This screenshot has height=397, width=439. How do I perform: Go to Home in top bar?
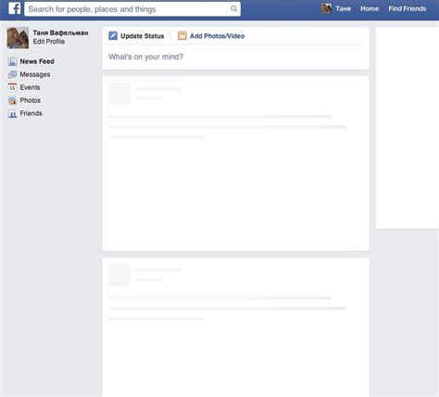(370, 8)
